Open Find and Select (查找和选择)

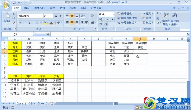pyautogui.click(x=175, y=19)
